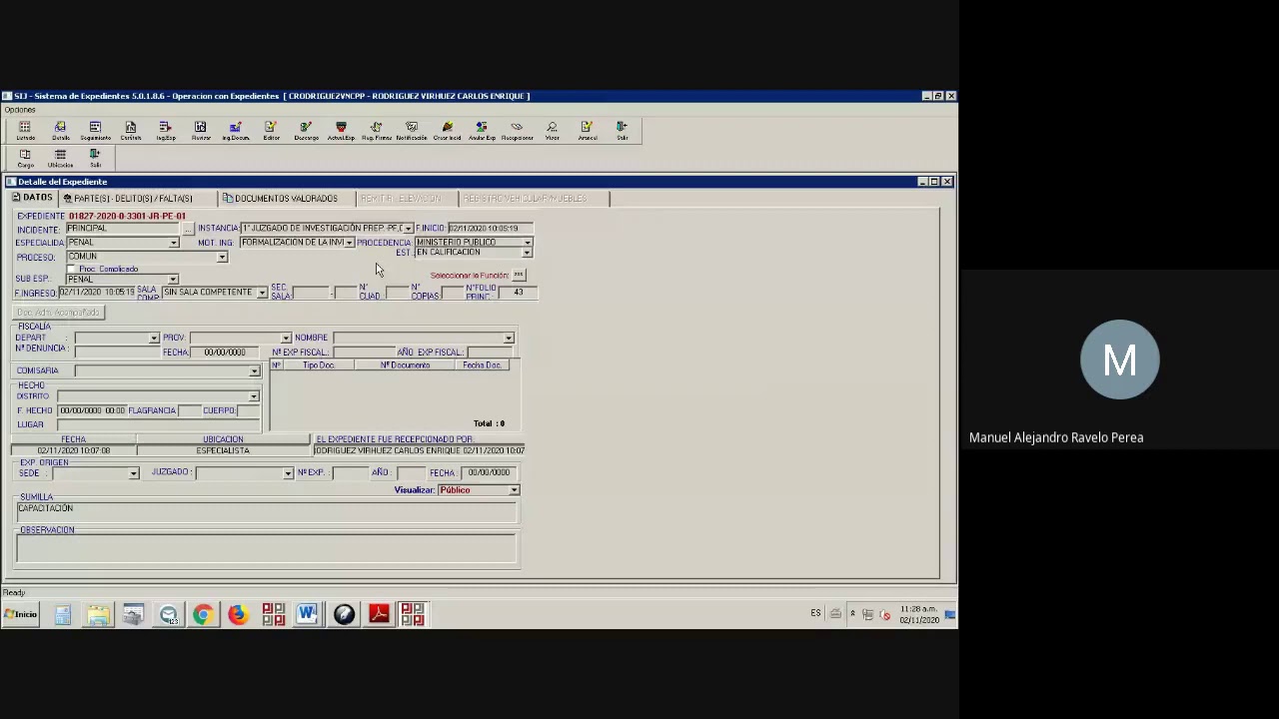Viewport: 1279px width, 719px height.
Task: Click Salir icon in the second toolbar row
Action: [x=95, y=158]
